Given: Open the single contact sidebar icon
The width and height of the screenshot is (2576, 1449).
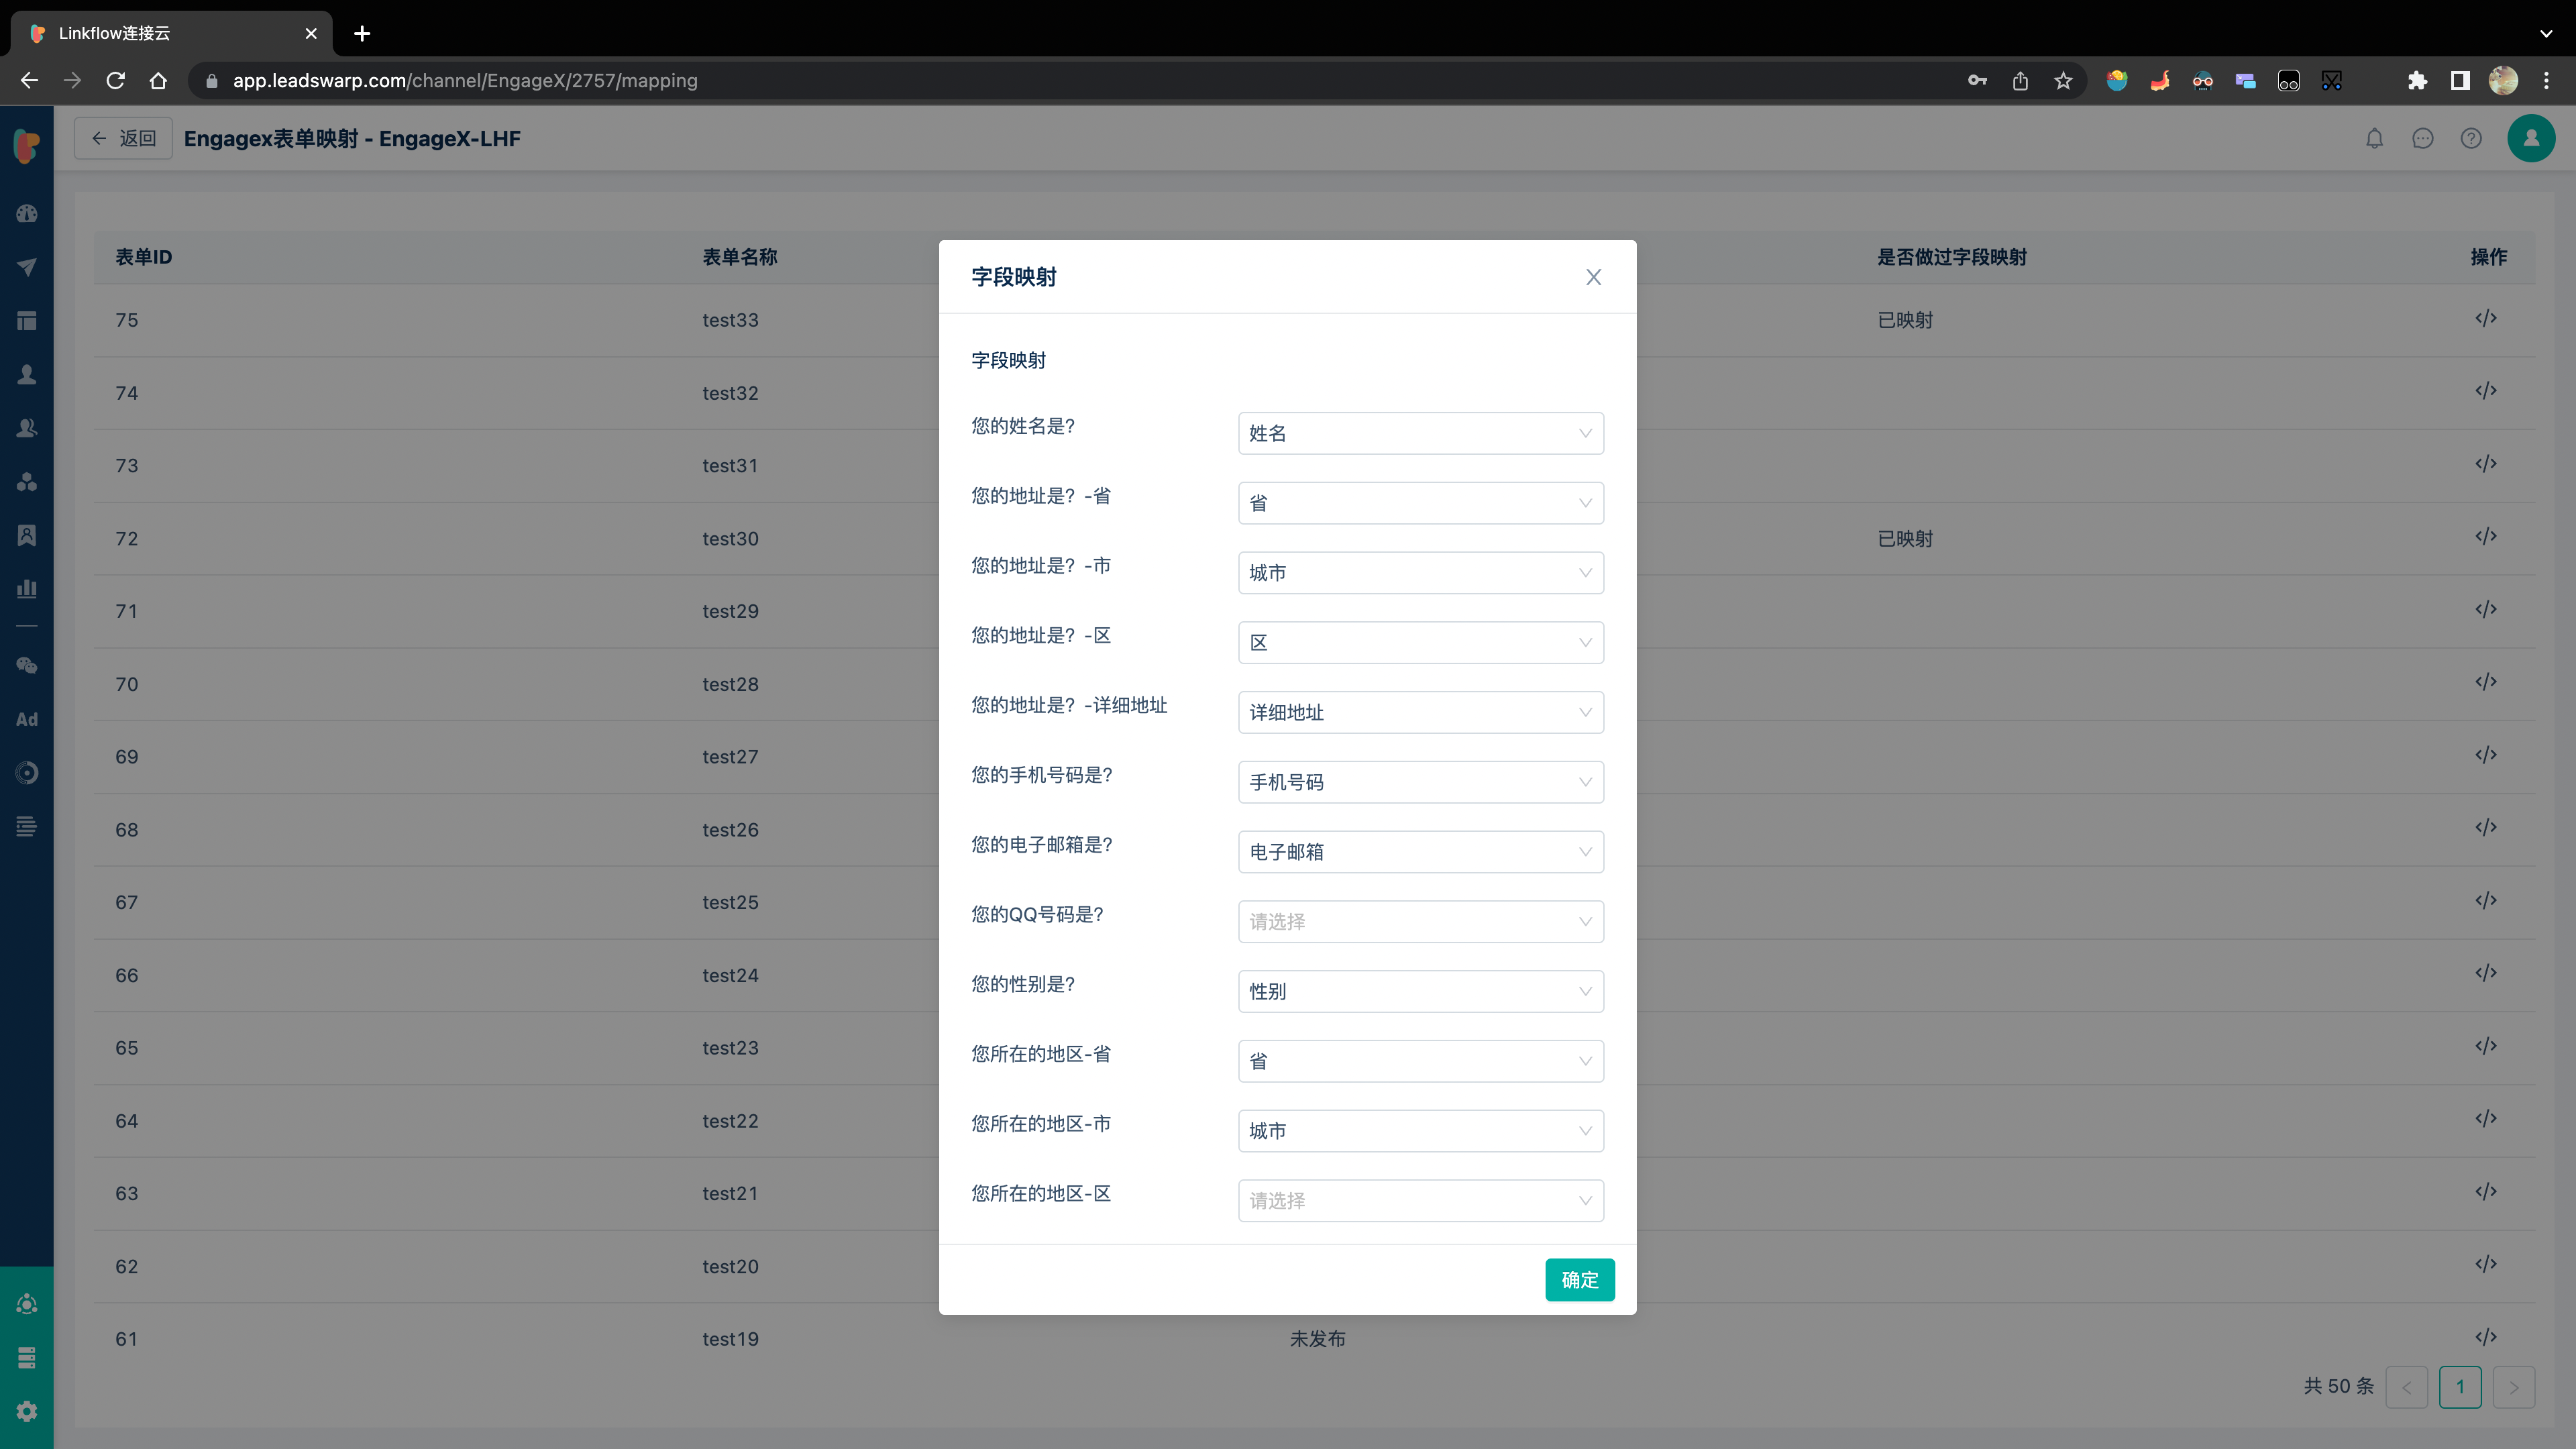Looking at the screenshot, I should (x=27, y=374).
